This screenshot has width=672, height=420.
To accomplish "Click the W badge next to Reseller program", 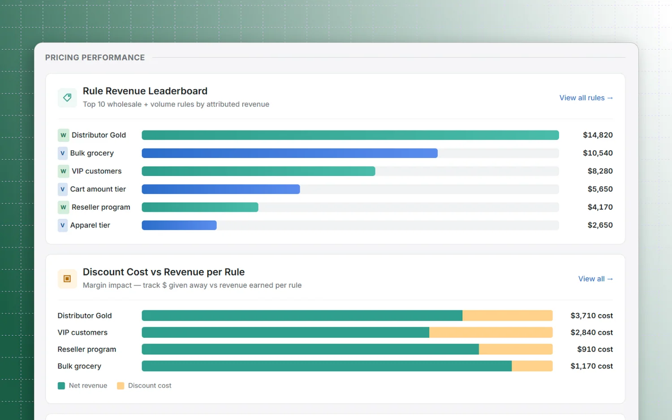I will tap(63, 207).
